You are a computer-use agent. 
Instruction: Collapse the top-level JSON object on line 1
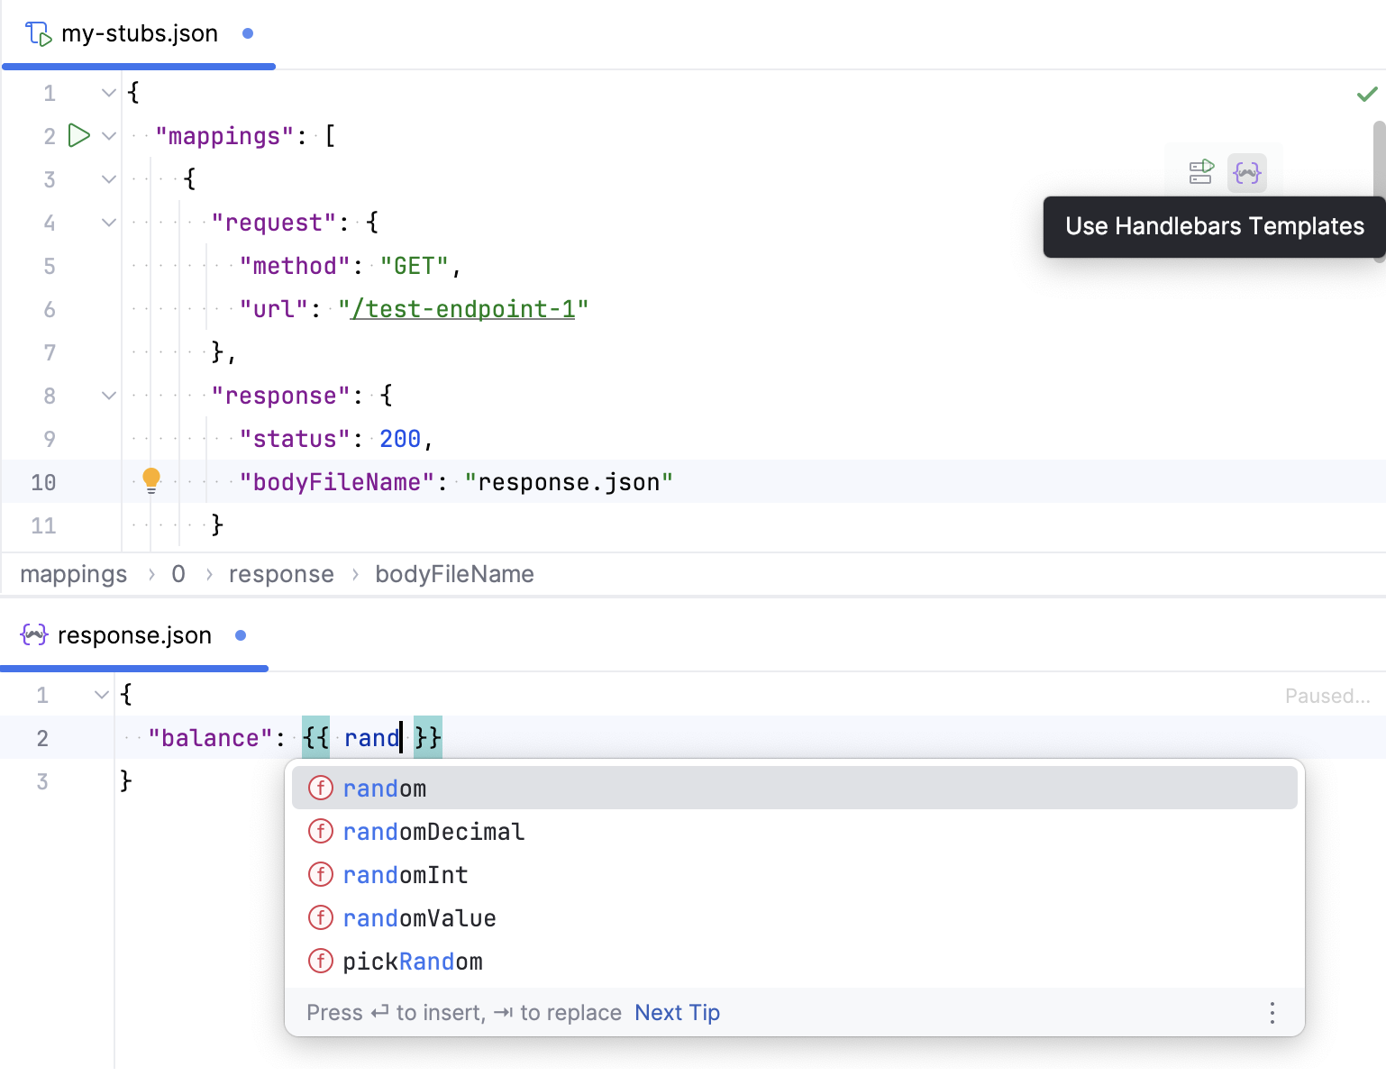(108, 92)
